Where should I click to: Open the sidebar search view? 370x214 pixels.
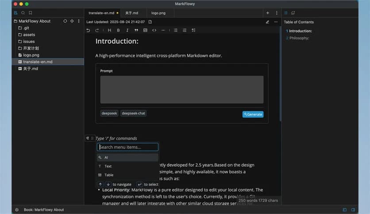(x=23, y=13)
